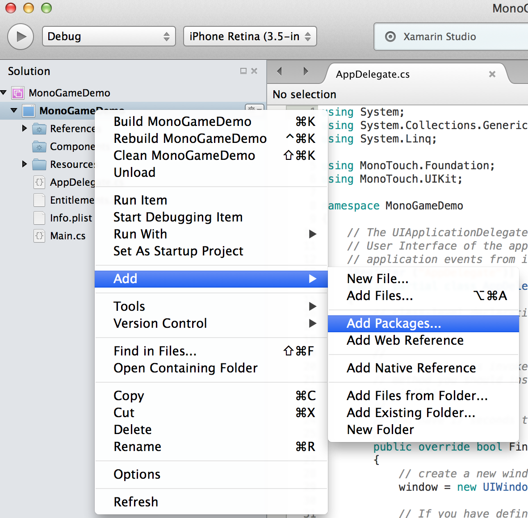Click the Xamarin Studio status field
528x518 pixels.
point(451,37)
